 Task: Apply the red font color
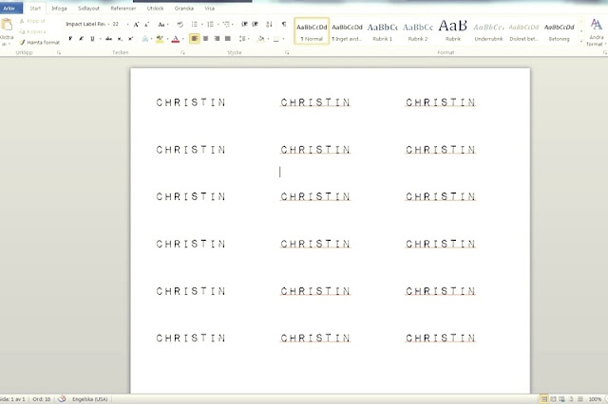pyautogui.click(x=175, y=39)
